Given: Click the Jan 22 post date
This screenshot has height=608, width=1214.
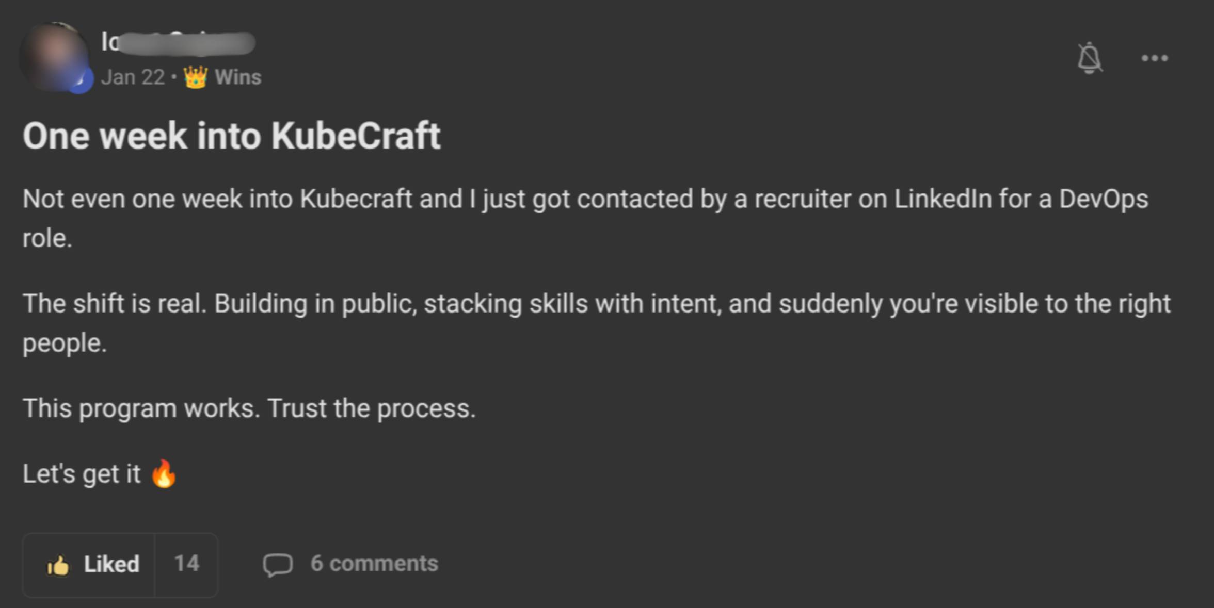Looking at the screenshot, I should [133, 77].
